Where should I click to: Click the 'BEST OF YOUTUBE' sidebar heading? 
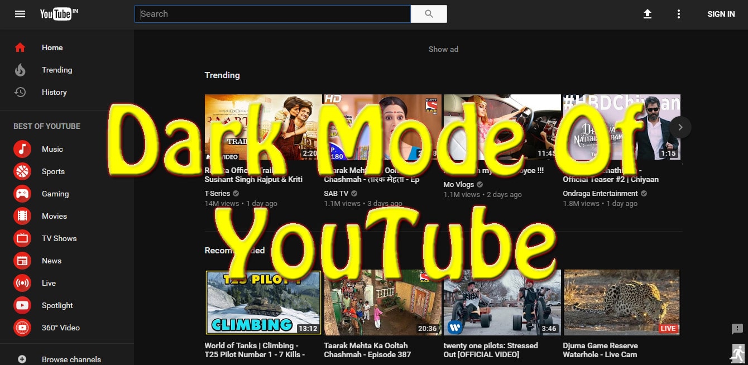(47, 126)
